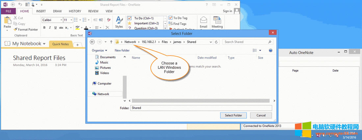This screenshot has height=140, width=362.
Task: Click the Paste clipboard icon
Action: point(7,21)
